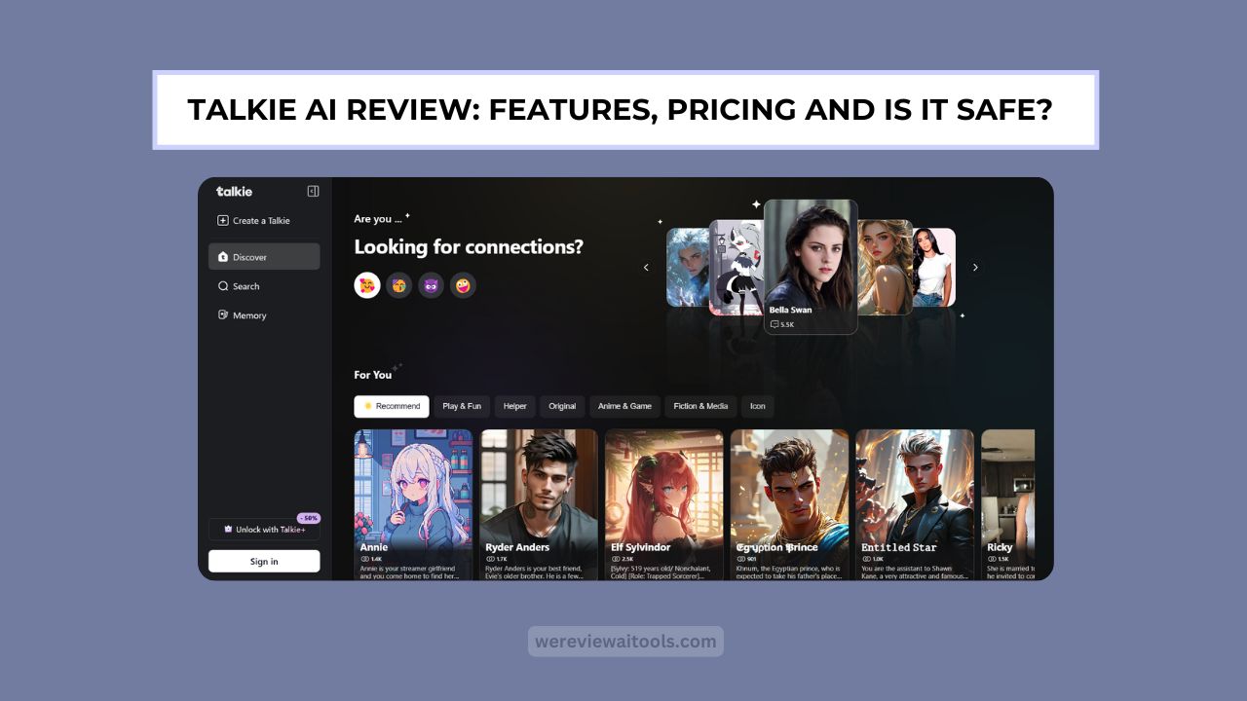Switch to the Anime & Game tab

[624, 406]
